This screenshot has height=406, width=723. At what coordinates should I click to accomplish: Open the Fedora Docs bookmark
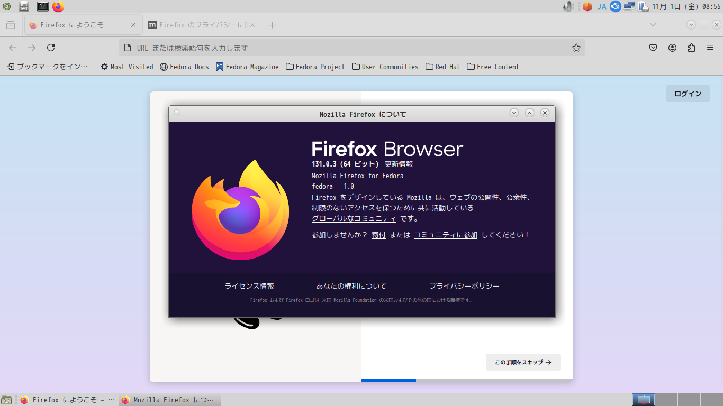(185, 67)
